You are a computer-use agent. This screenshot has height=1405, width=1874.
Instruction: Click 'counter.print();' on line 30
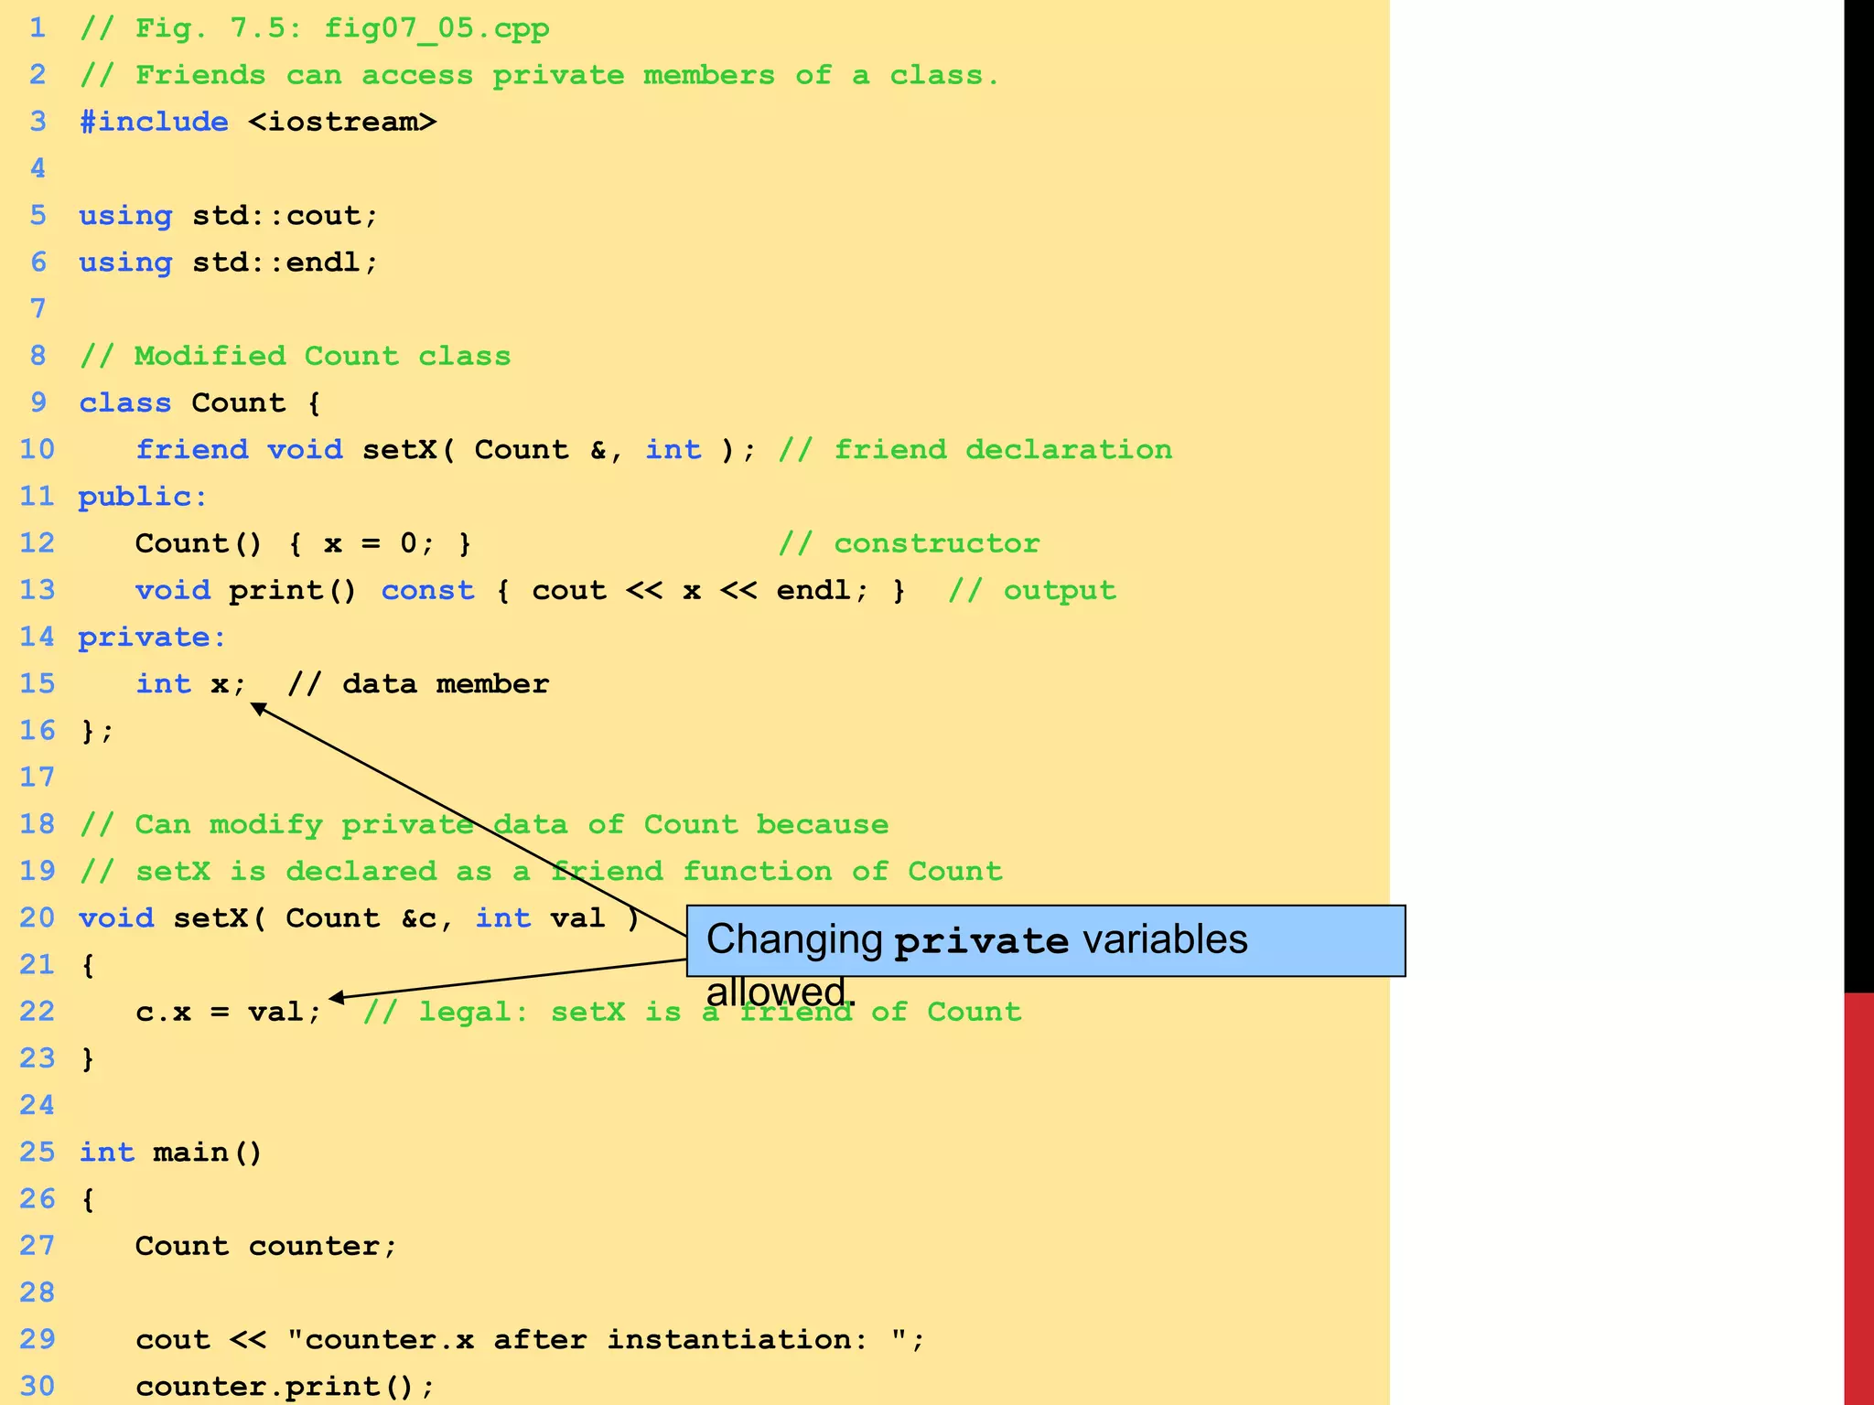285,1387
